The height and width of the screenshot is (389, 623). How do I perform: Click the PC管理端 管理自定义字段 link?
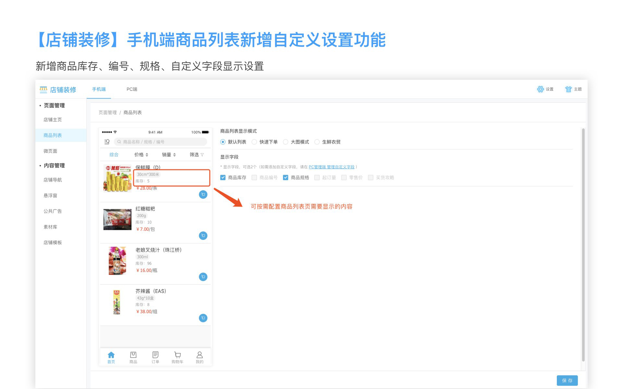pos(331,167)
